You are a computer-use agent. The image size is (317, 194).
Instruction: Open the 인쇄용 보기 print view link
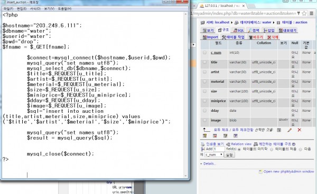215,144
